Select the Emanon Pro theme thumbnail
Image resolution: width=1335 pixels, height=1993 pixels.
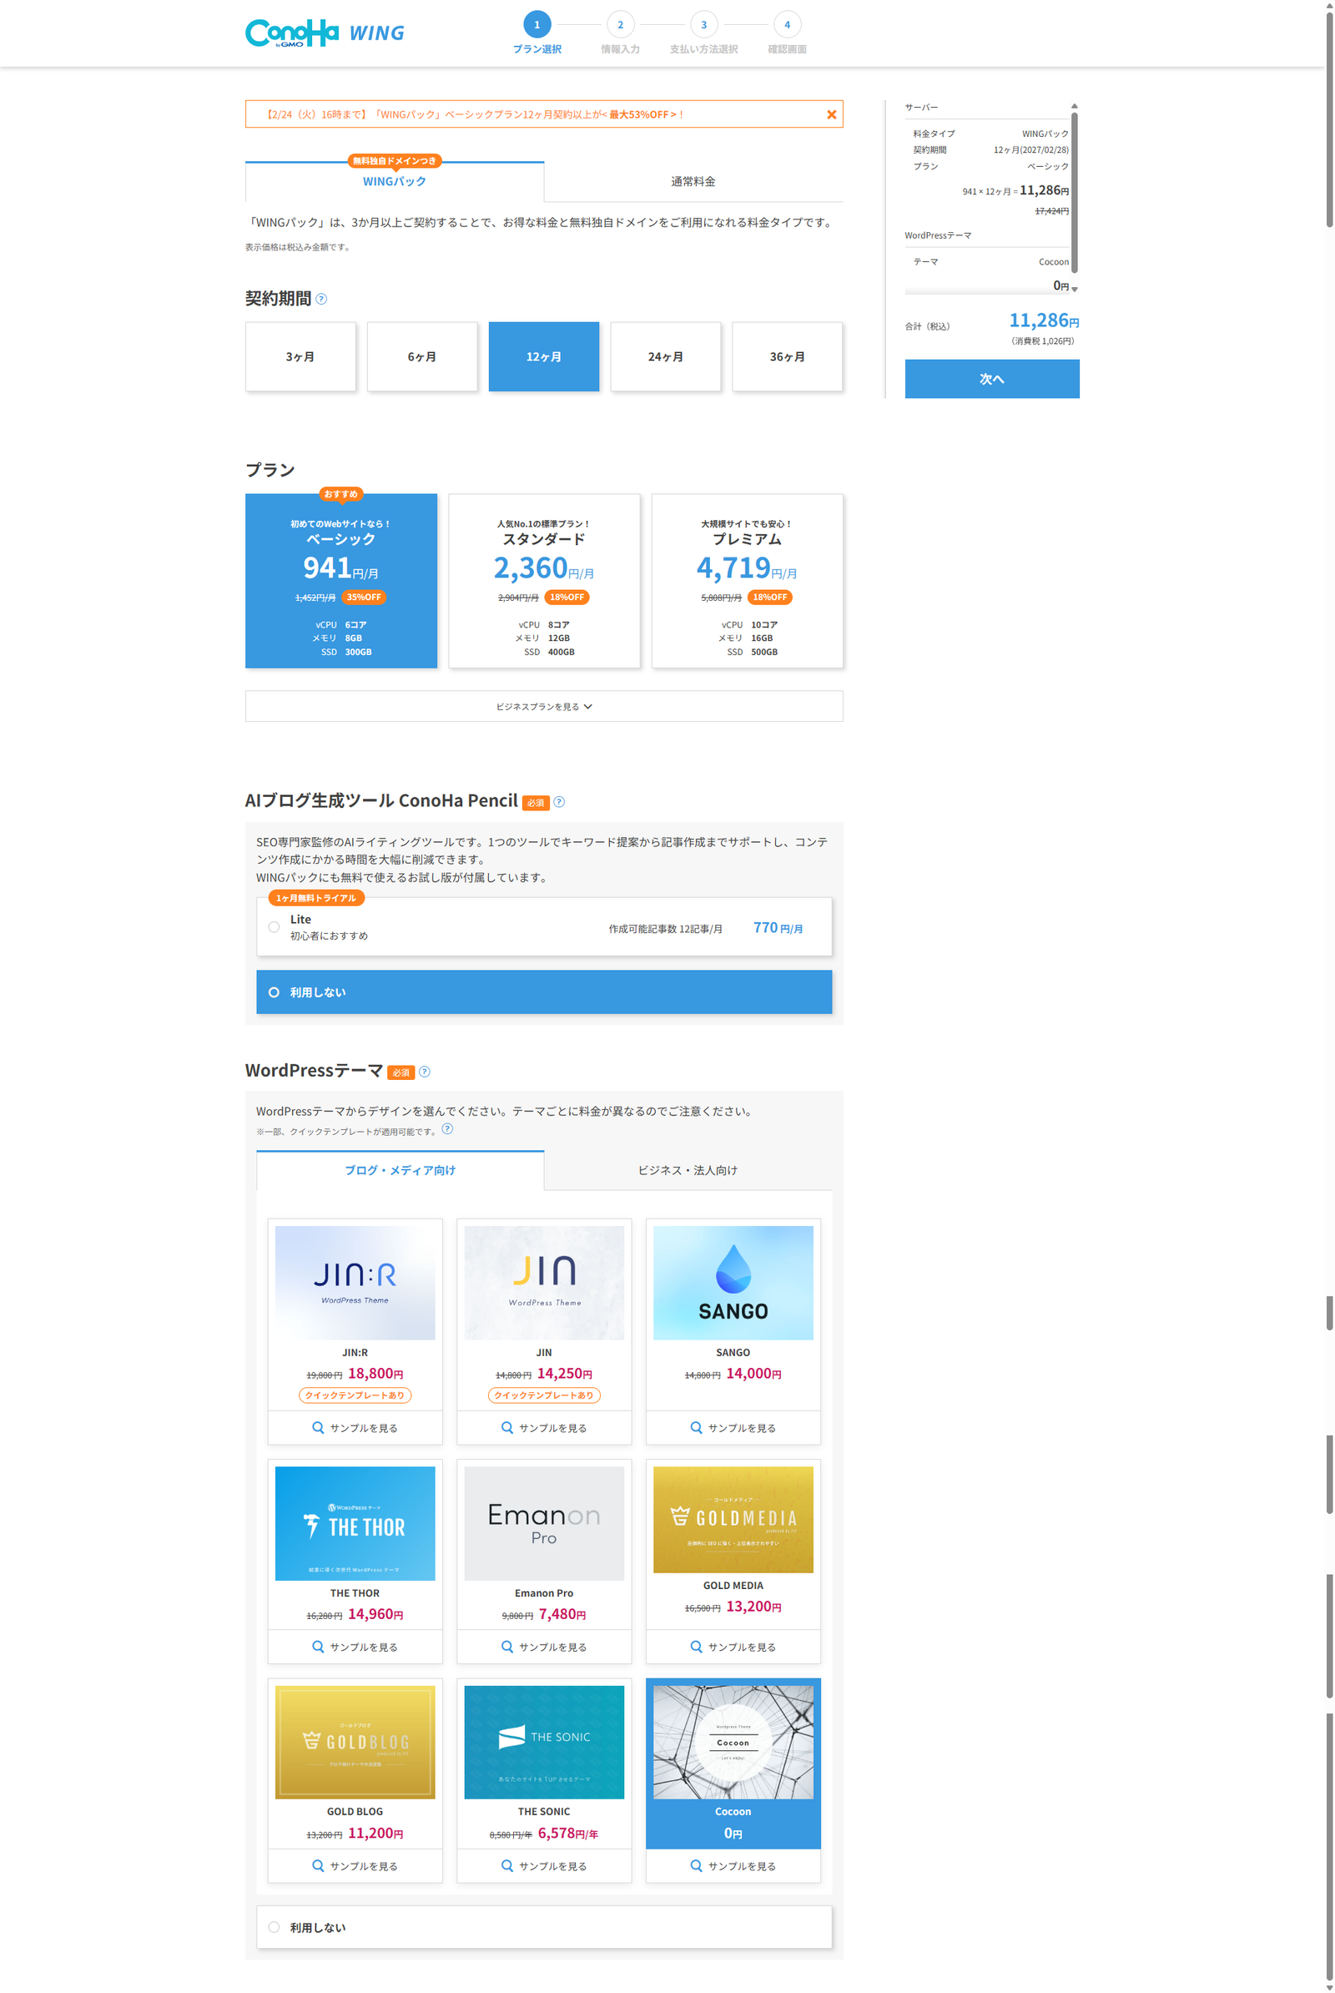point(544,1524)
